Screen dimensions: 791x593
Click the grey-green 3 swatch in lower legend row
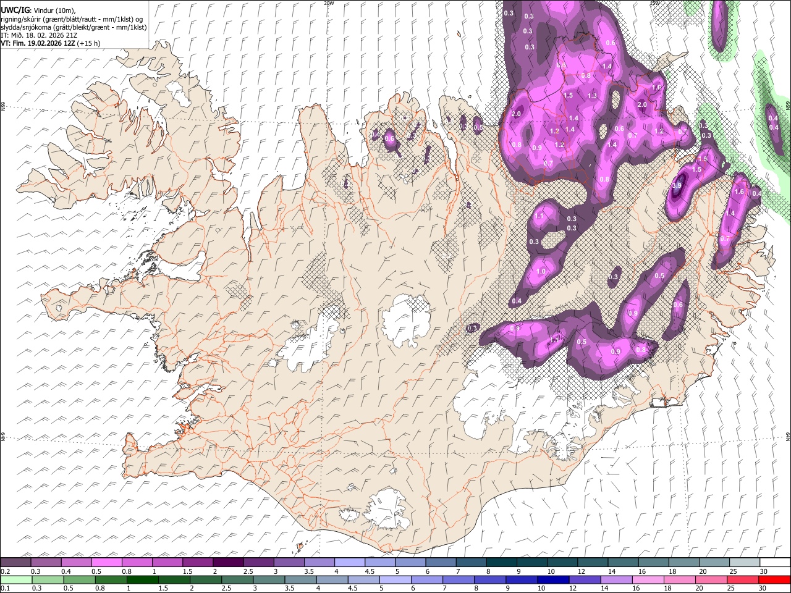click(x=269, y=579)
